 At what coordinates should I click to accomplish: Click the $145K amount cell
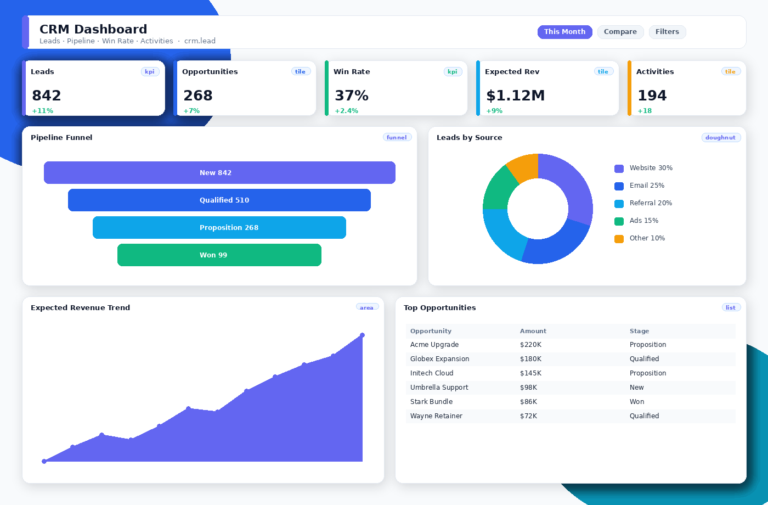pyautogui.click(x=530, y=373)
